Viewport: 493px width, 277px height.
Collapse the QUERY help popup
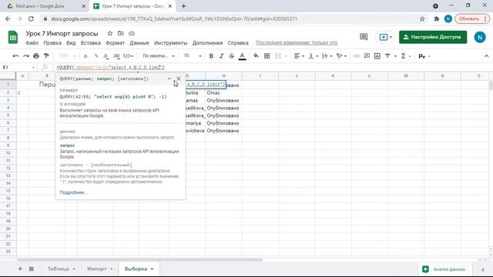[x=169, y=78]
